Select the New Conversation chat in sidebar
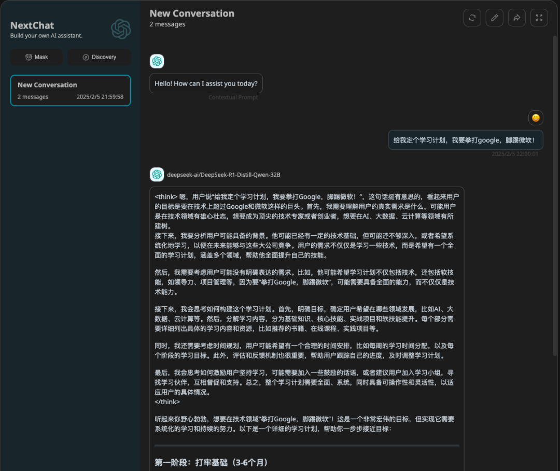The width and height of the screenshot is (560, 471). coord(71,91)
